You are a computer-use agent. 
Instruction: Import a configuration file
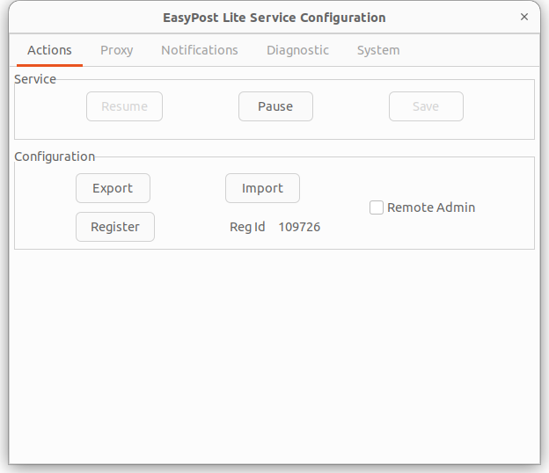click(x=262, y=188)
